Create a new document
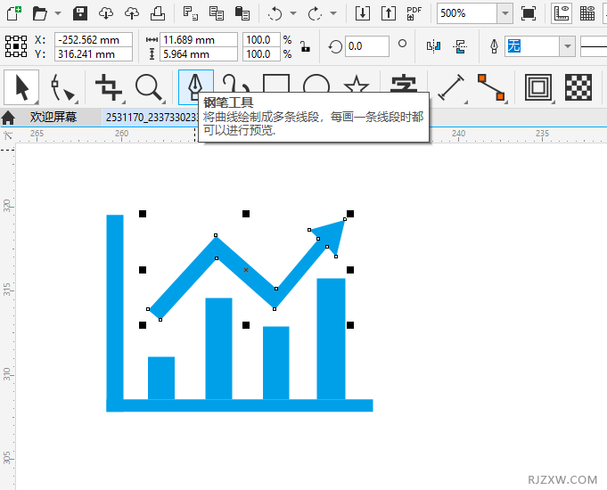607x490 pixels. pos(14,13)
